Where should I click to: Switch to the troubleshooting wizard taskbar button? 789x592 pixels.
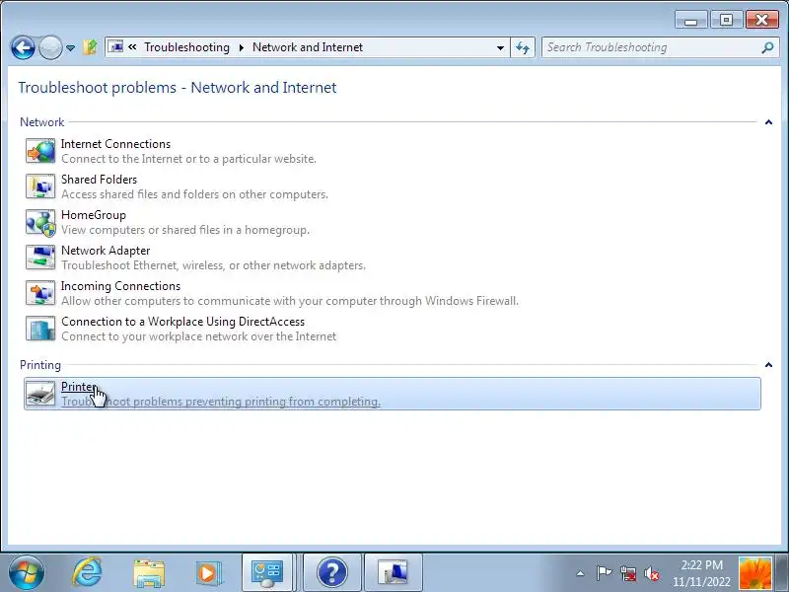tap(393, 573)
